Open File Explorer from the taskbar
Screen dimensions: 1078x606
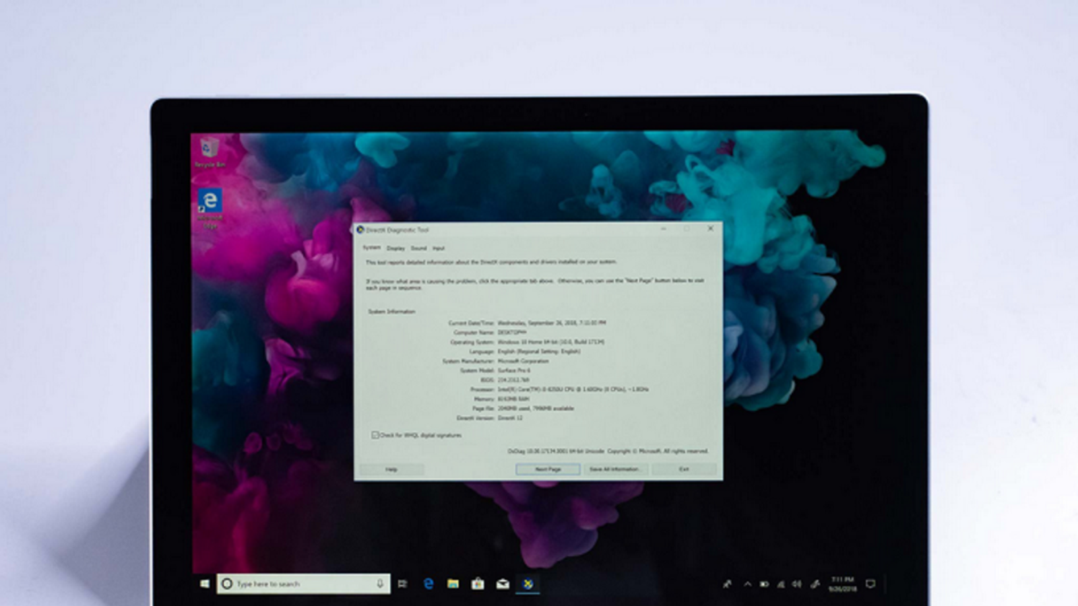coord(453,584)
